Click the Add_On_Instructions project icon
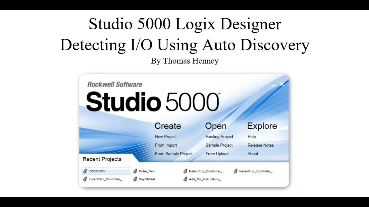The height and width of the screenshot is (207, 369). (185, 179)
